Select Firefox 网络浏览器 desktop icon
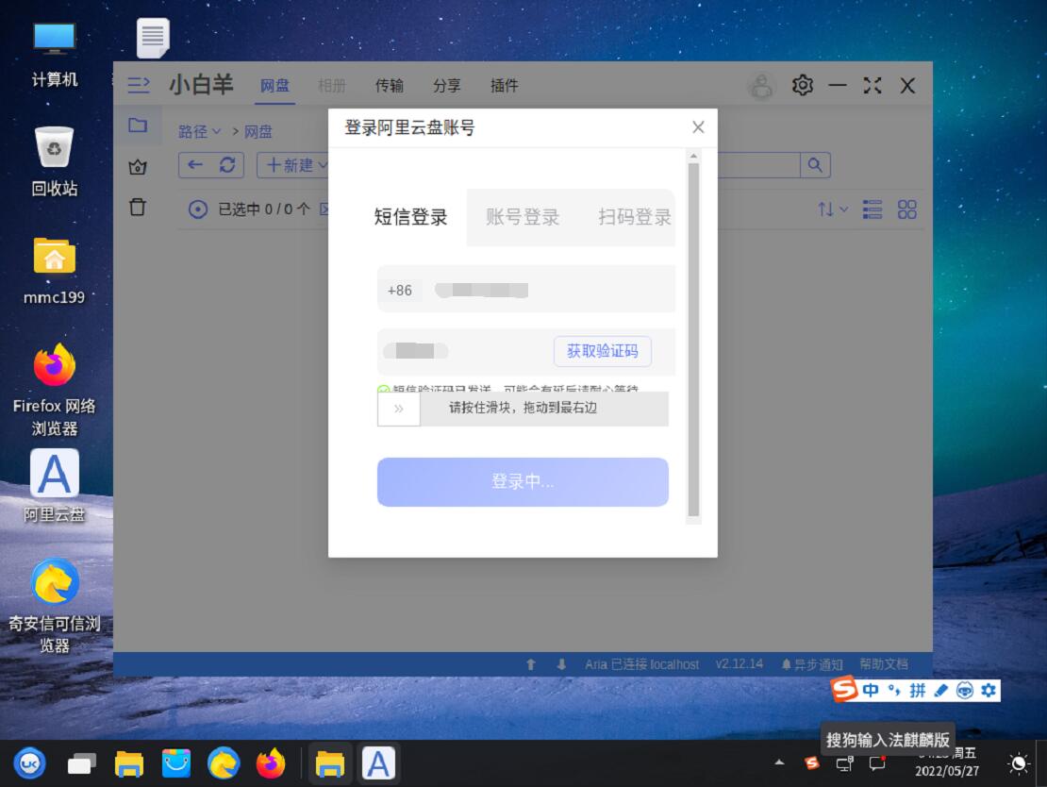1047x787 pixels. click(54, 390)
